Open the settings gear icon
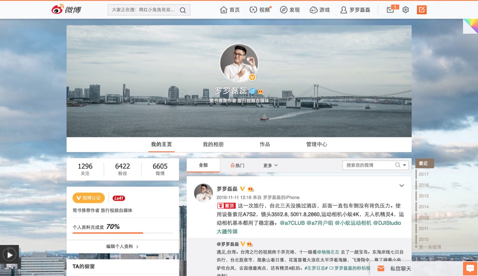 click(405, 10)
